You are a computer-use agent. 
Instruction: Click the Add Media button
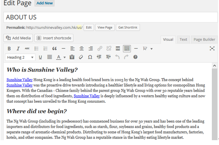18,38
